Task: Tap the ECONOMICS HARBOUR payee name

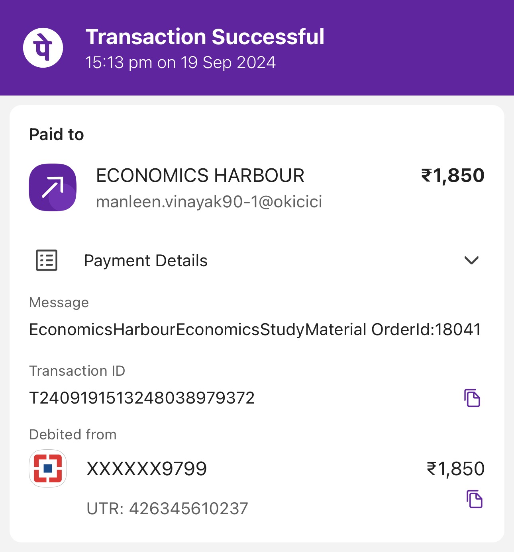Action: (200, 176)
